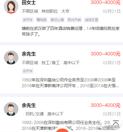This screenshot has height=132, width=123.
Task: Click avatar of 余先生 seeking 司机/交通
Action: (x=11, y=109)
